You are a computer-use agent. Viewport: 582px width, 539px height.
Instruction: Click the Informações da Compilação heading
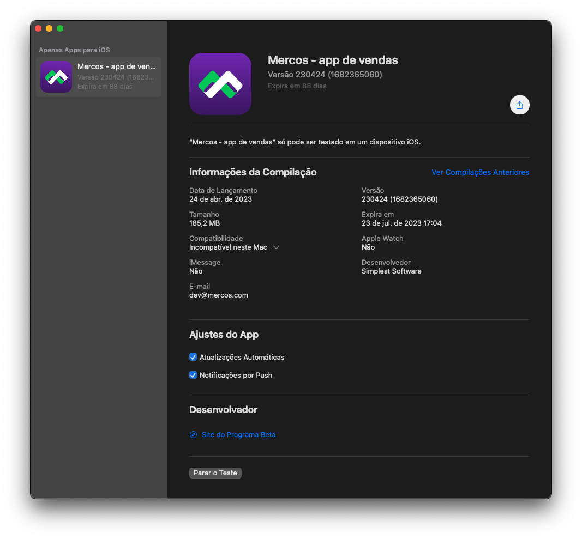[x=253, y=172]
